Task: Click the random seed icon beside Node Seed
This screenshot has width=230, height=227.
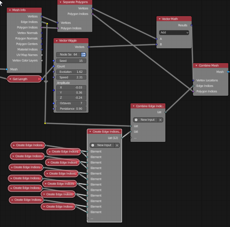Action: 83,55
